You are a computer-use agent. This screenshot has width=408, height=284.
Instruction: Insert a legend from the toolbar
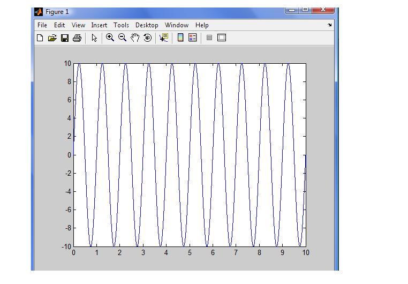(x=193, y=38)
